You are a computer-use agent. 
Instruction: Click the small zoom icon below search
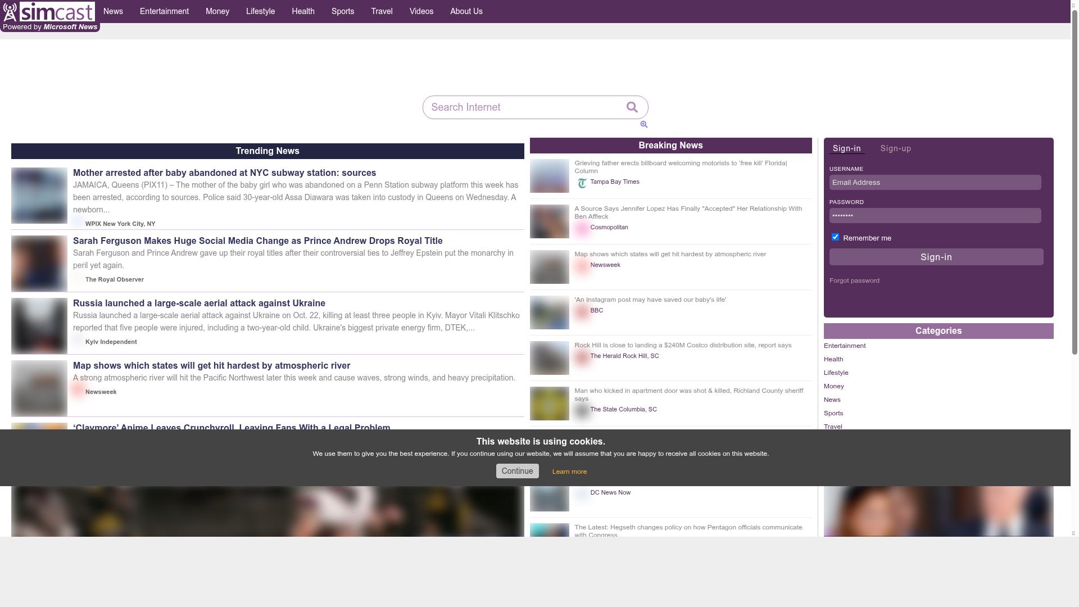coord(644,125)
